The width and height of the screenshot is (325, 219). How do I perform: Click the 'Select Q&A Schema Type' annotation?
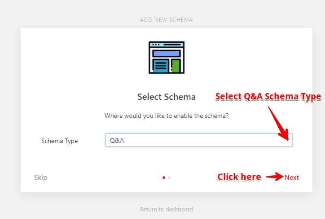tap(268, 97)
